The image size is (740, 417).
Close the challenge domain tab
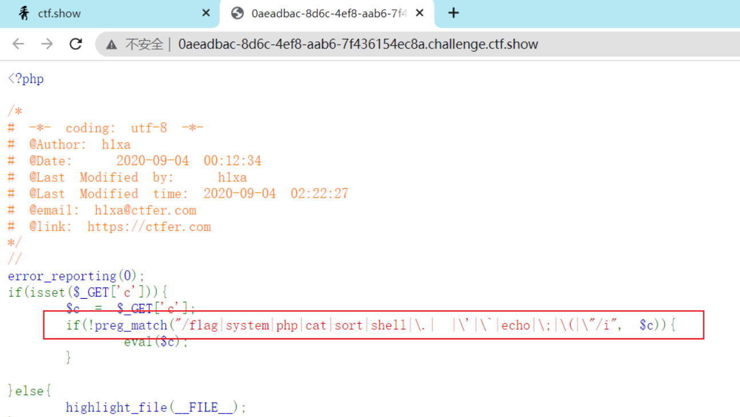click(419, 13)
